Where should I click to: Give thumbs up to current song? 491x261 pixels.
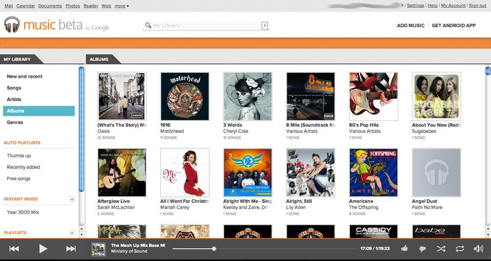coord(404,248)
